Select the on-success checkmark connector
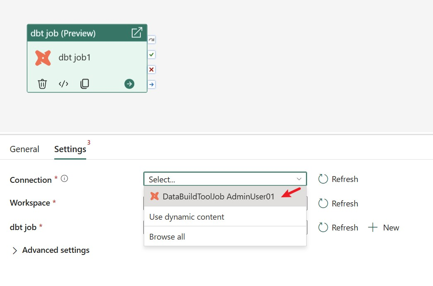Screen dimensions: 433x286 pyautogui.click(x=151, y=54)
